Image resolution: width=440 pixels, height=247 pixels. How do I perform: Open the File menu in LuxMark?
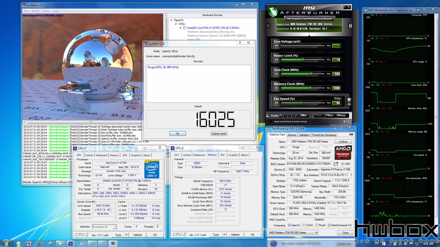26,11
